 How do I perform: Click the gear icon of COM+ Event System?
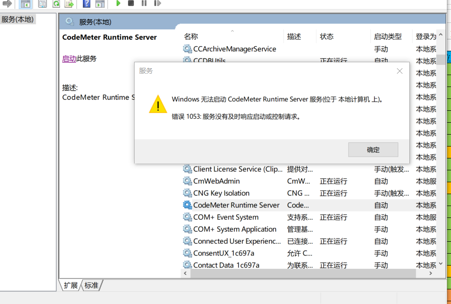tap(187, 217)
